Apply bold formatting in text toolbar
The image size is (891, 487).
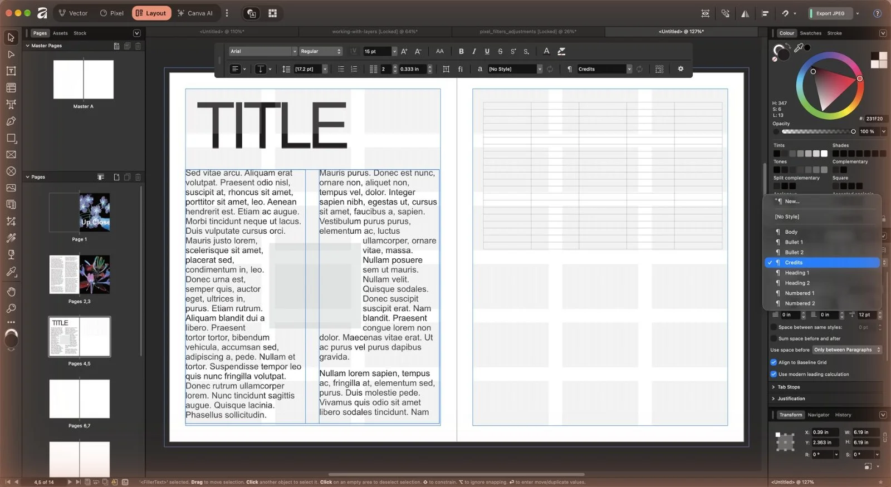[461, 51]
